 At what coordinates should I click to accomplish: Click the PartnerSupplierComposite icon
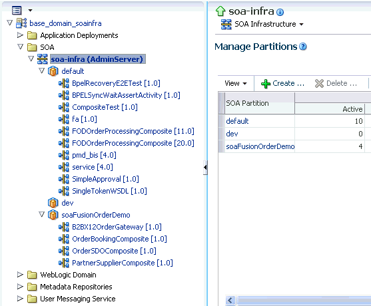(64, 263)
